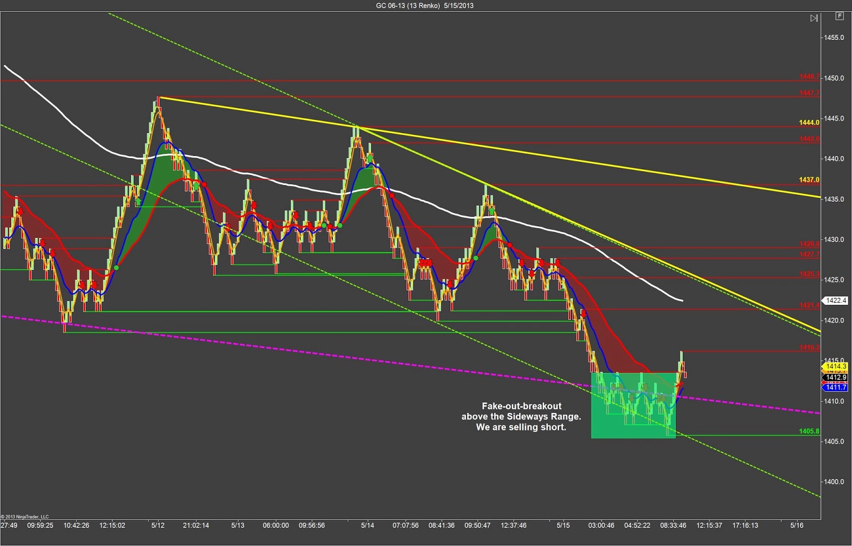The width and height of the screenshot is (852, 546).
Task: Click the yellow 1437.0 level label
Action: tap(809, 180)
